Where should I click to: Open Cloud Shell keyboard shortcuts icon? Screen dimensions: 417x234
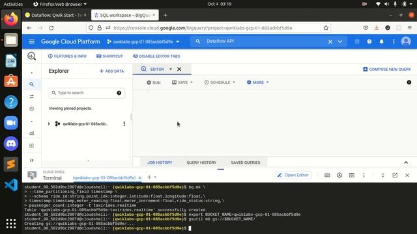(327, 175)
